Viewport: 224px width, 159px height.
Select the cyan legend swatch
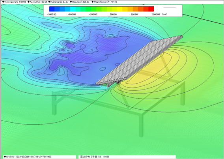(x=73, y=9)
